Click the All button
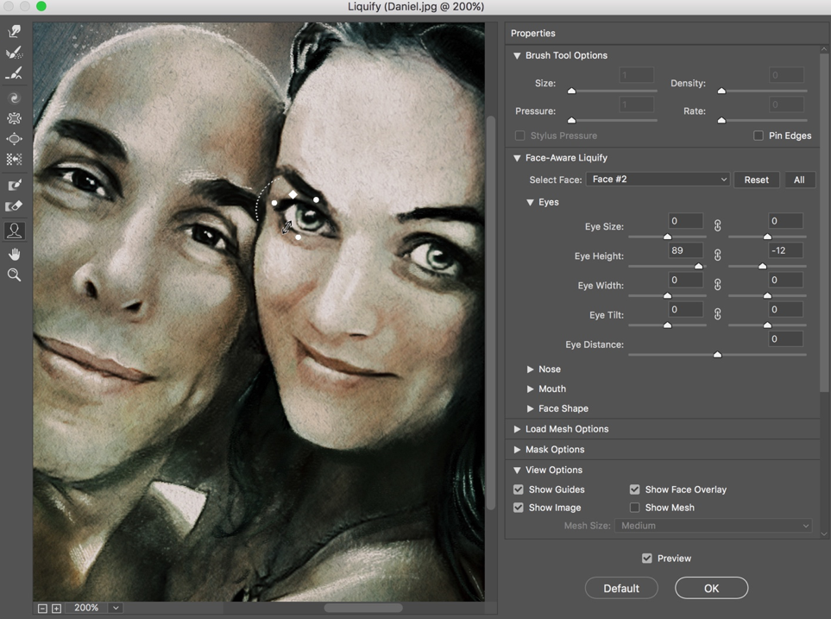Image resolution: width=831 pixels, height=619 pixels. click(799, 180)
